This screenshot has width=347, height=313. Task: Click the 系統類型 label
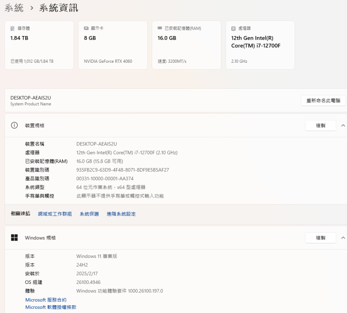tap(35, 187)
